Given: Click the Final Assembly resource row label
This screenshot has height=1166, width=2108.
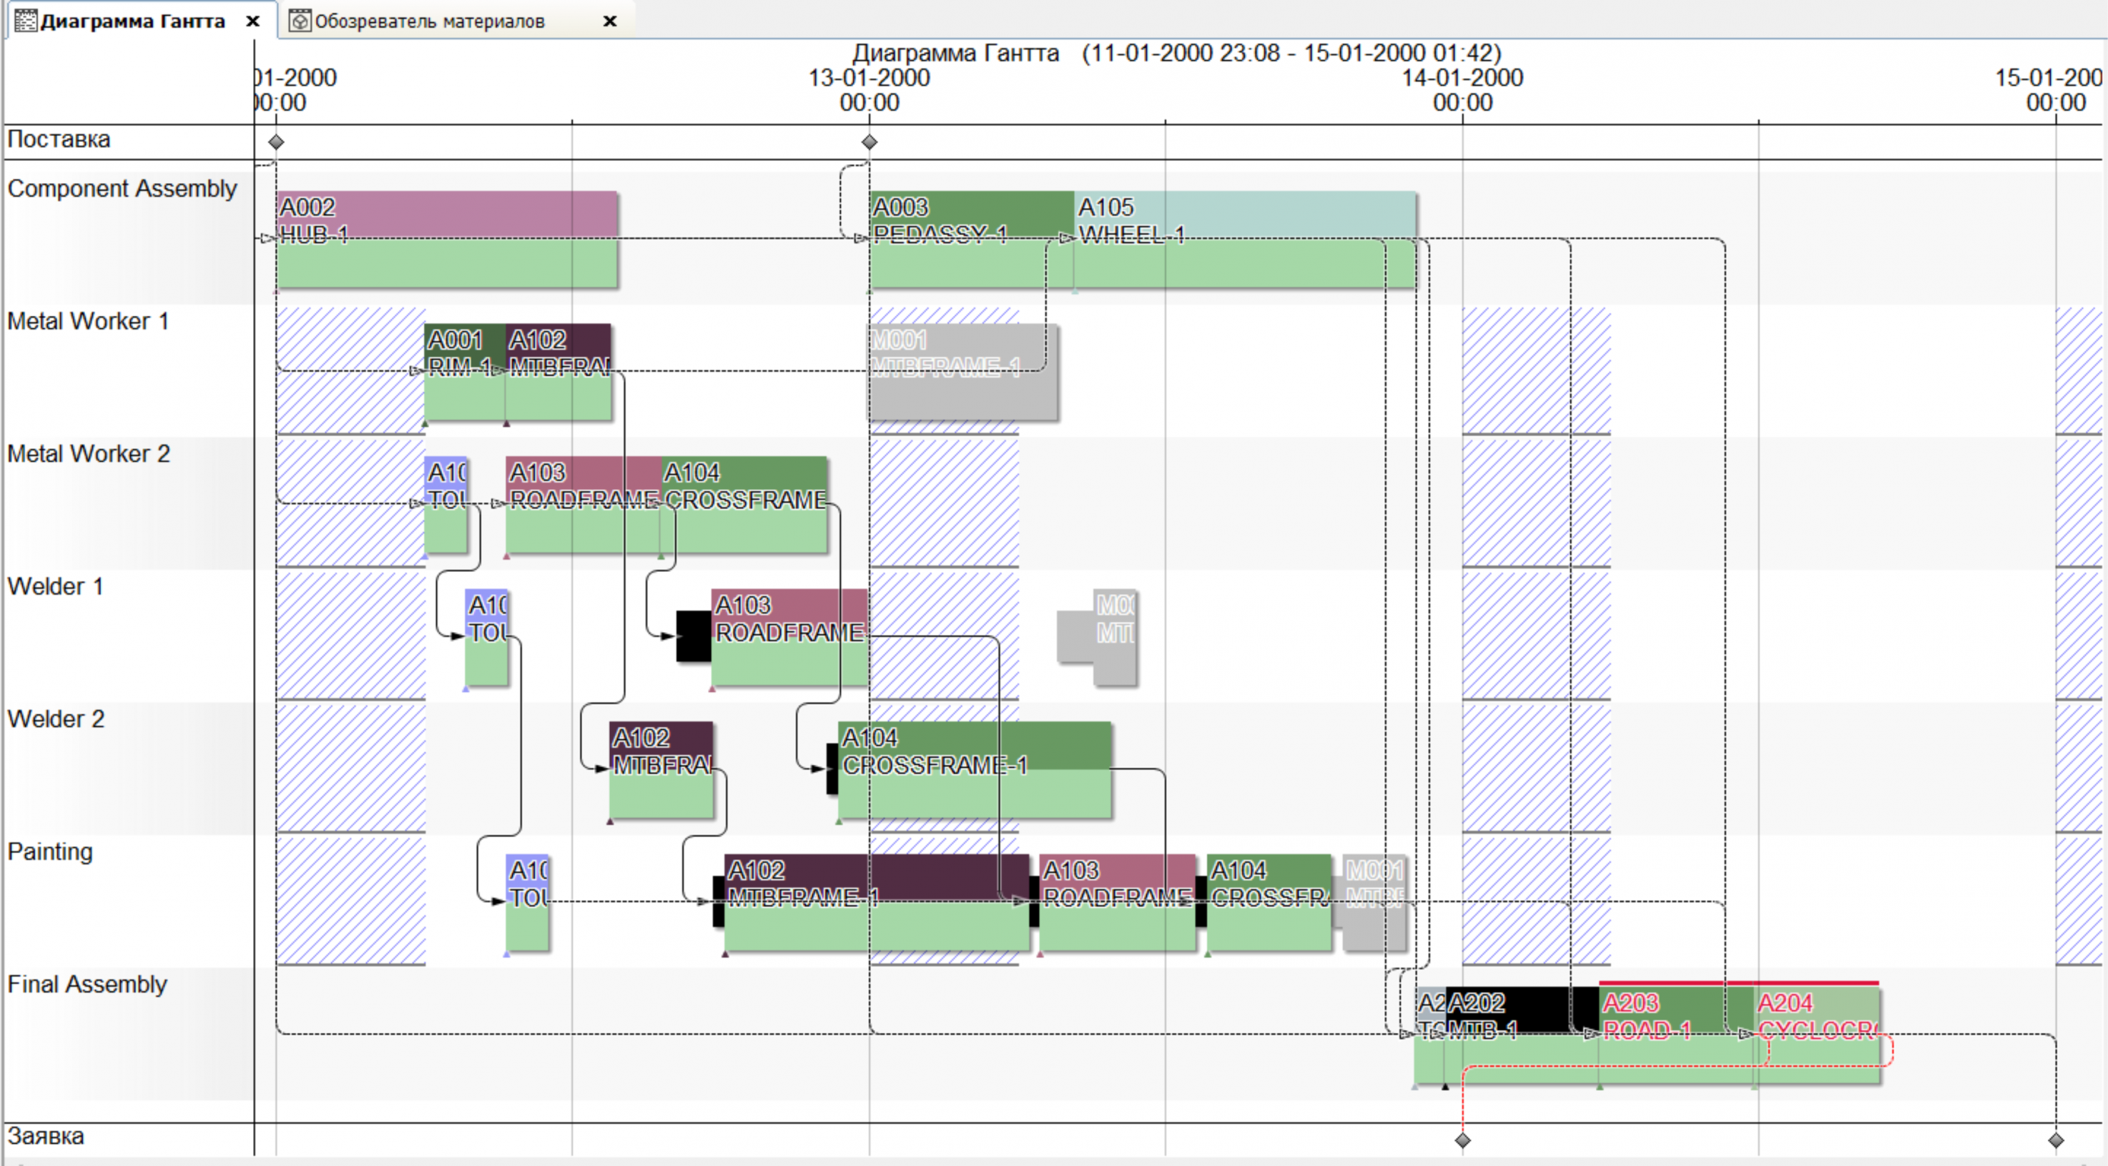Looking at the screenshot, I should (87, 984).
